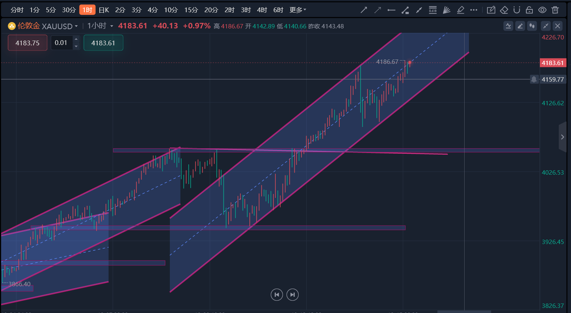
Task: Switch to the 30分 timeframe
Action: (69, 10)
